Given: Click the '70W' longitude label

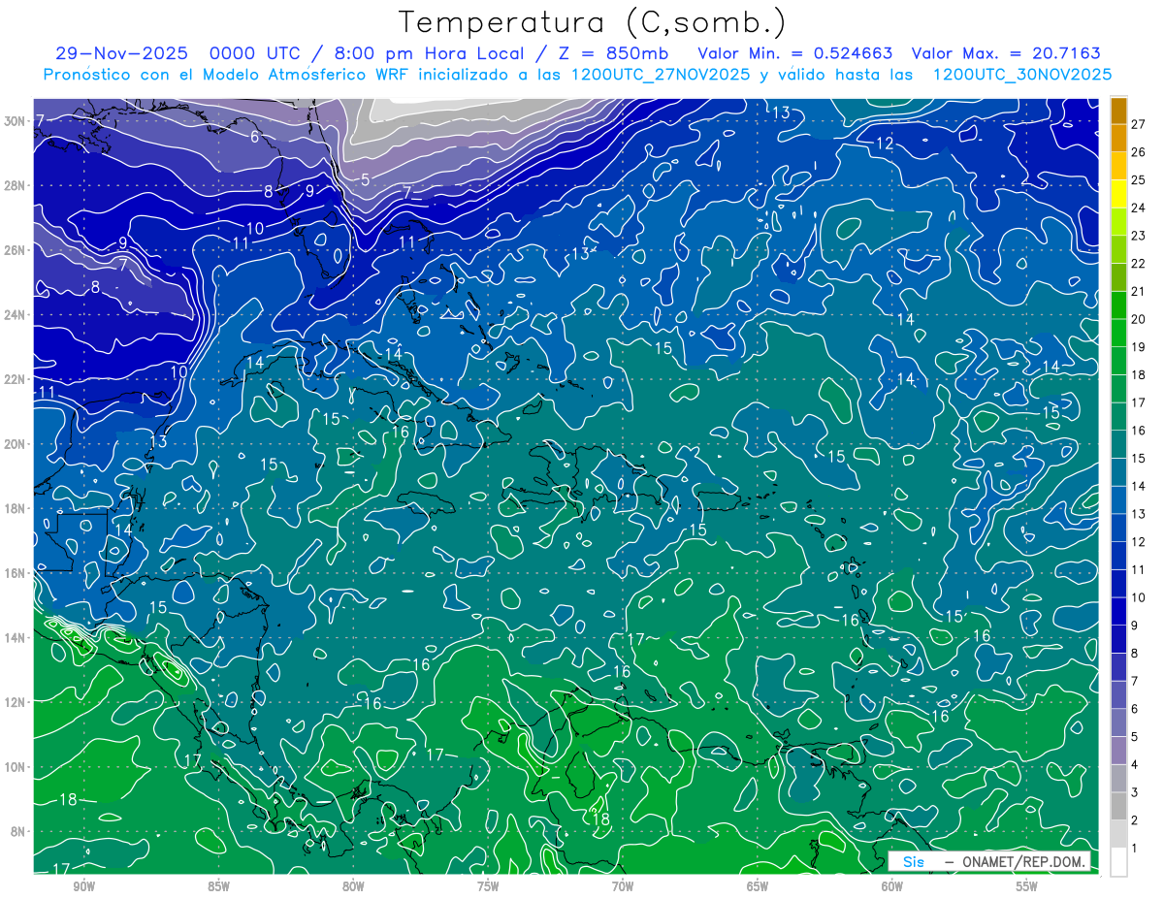Looking at the screenshot, I should click(x=623, y=886).
